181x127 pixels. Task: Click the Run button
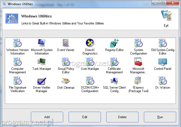(x=160, y=117)
